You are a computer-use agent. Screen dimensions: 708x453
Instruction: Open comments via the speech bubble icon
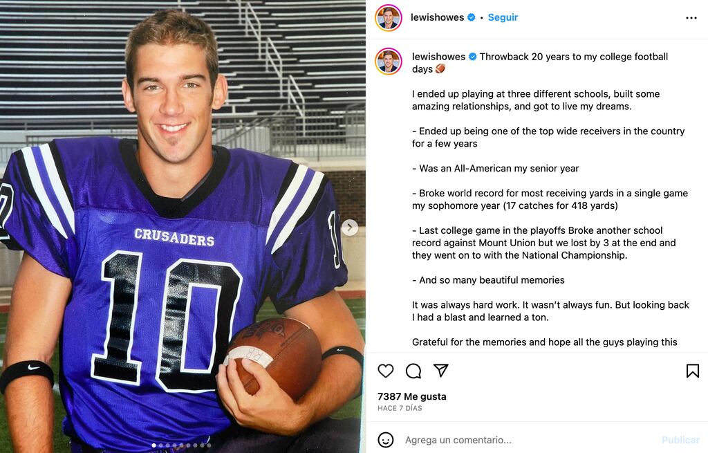(413, 371)
